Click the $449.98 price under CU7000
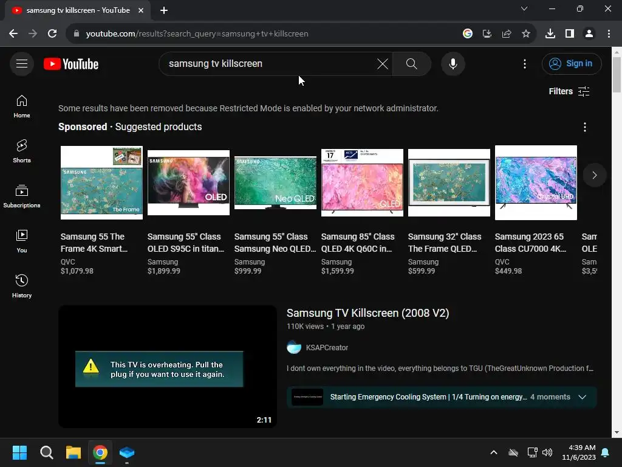The image size is (622, 467). point(508,271)
